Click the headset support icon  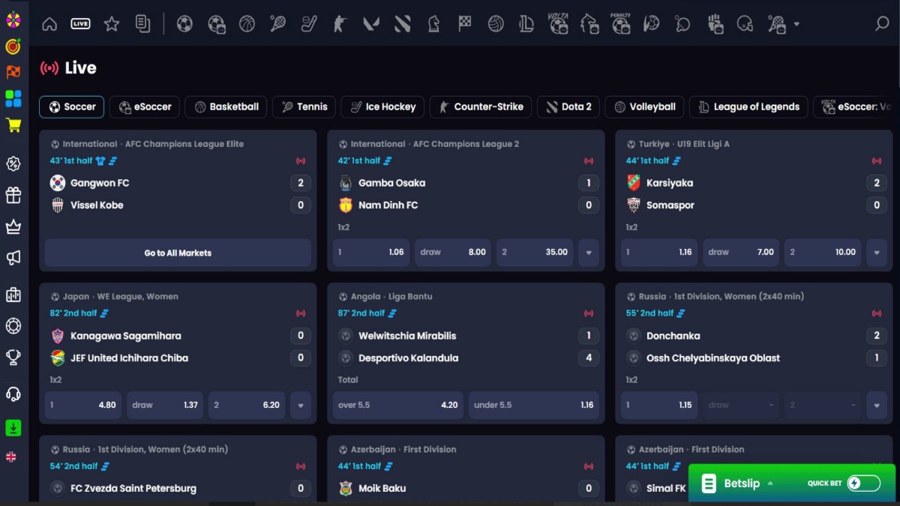coord(13,394)
